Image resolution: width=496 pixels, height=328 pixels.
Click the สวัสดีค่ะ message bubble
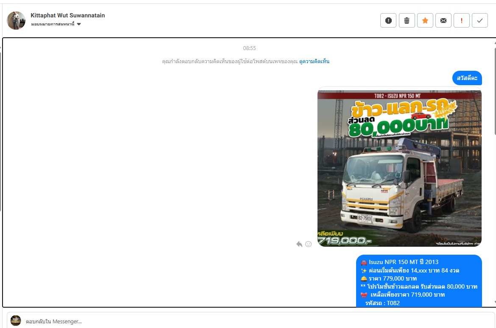(467, 78)
